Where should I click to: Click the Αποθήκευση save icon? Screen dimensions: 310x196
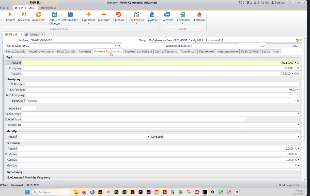(70, 14)
